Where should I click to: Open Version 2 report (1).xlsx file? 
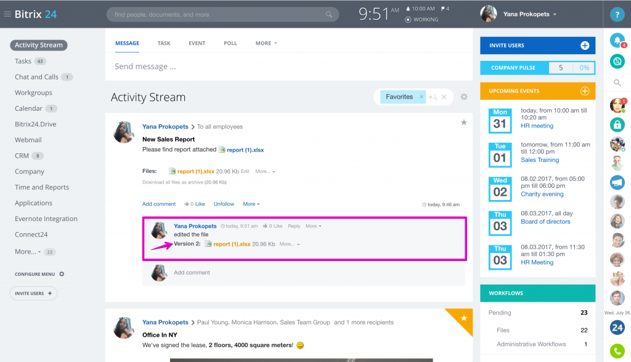tap(232, 244)
